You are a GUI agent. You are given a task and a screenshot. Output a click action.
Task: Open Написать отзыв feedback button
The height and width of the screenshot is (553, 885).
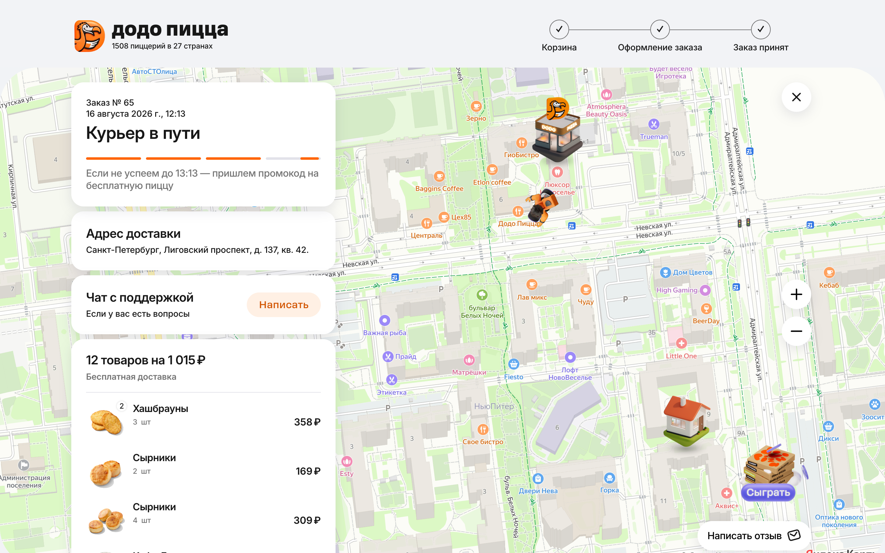pos(754,535)
